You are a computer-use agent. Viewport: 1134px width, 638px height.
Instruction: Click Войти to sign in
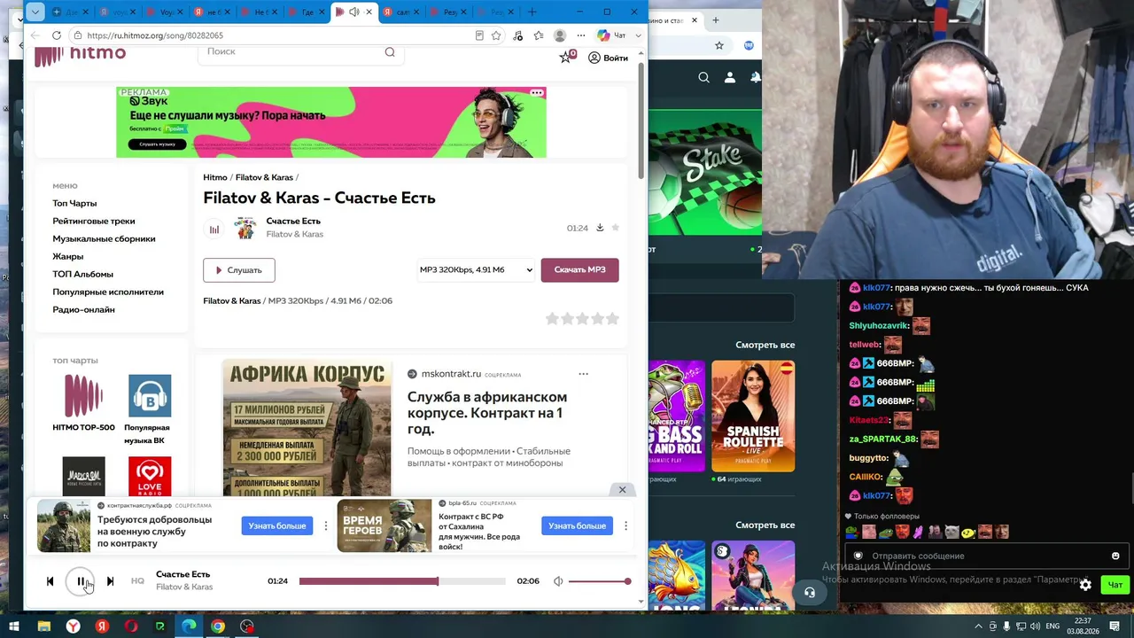coord(609,58)
